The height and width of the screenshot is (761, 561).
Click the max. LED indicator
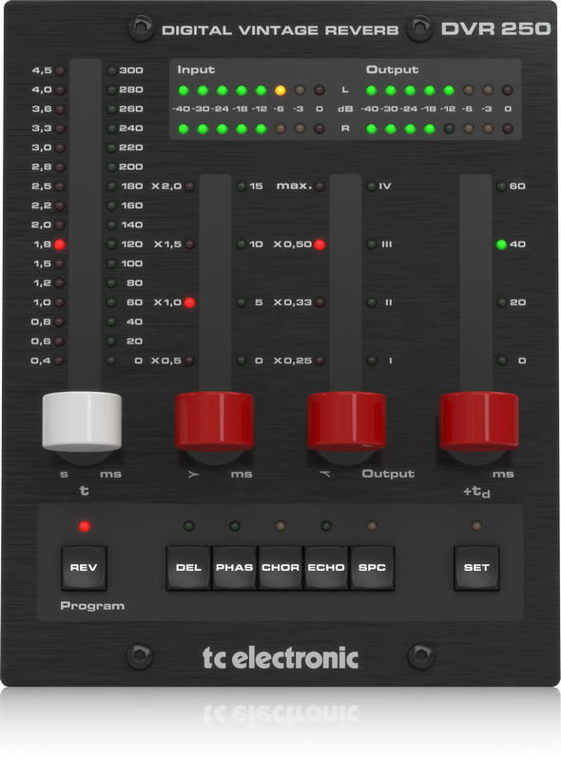click(319, 185)
